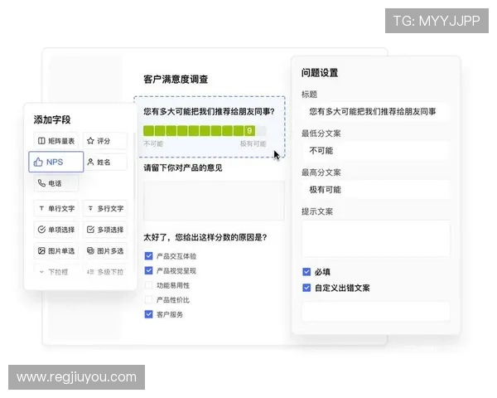Image resolution: width=497 pixels, height=398 pixels.
Task: Add the 评分 star rating field
Action: coord(105,141)
